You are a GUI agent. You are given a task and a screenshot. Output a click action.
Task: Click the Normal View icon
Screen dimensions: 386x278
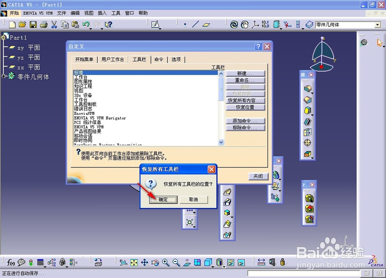(x=187, y=263)
